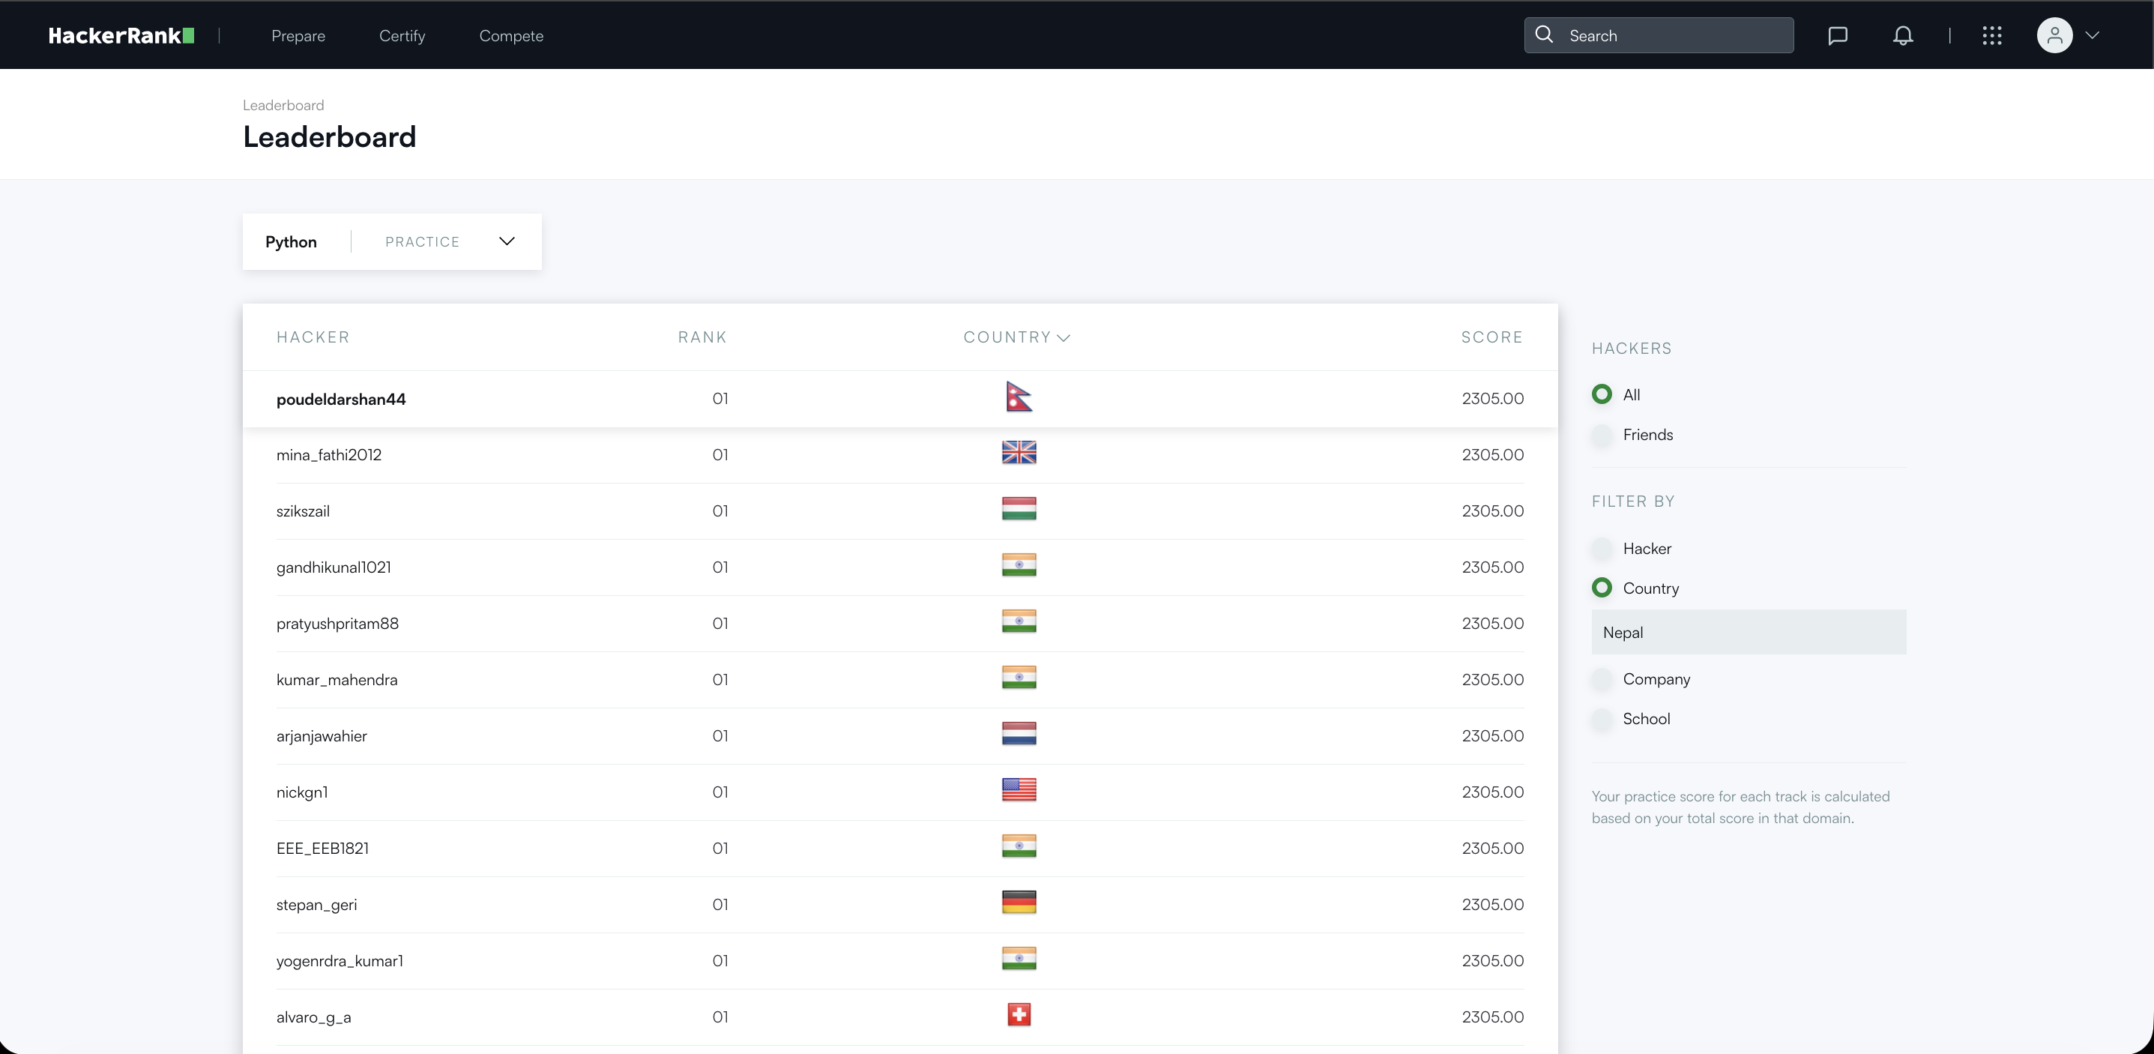2154x1054 pixels.
Task: Click the HACKER column header
Action: (x=313, y=337)
